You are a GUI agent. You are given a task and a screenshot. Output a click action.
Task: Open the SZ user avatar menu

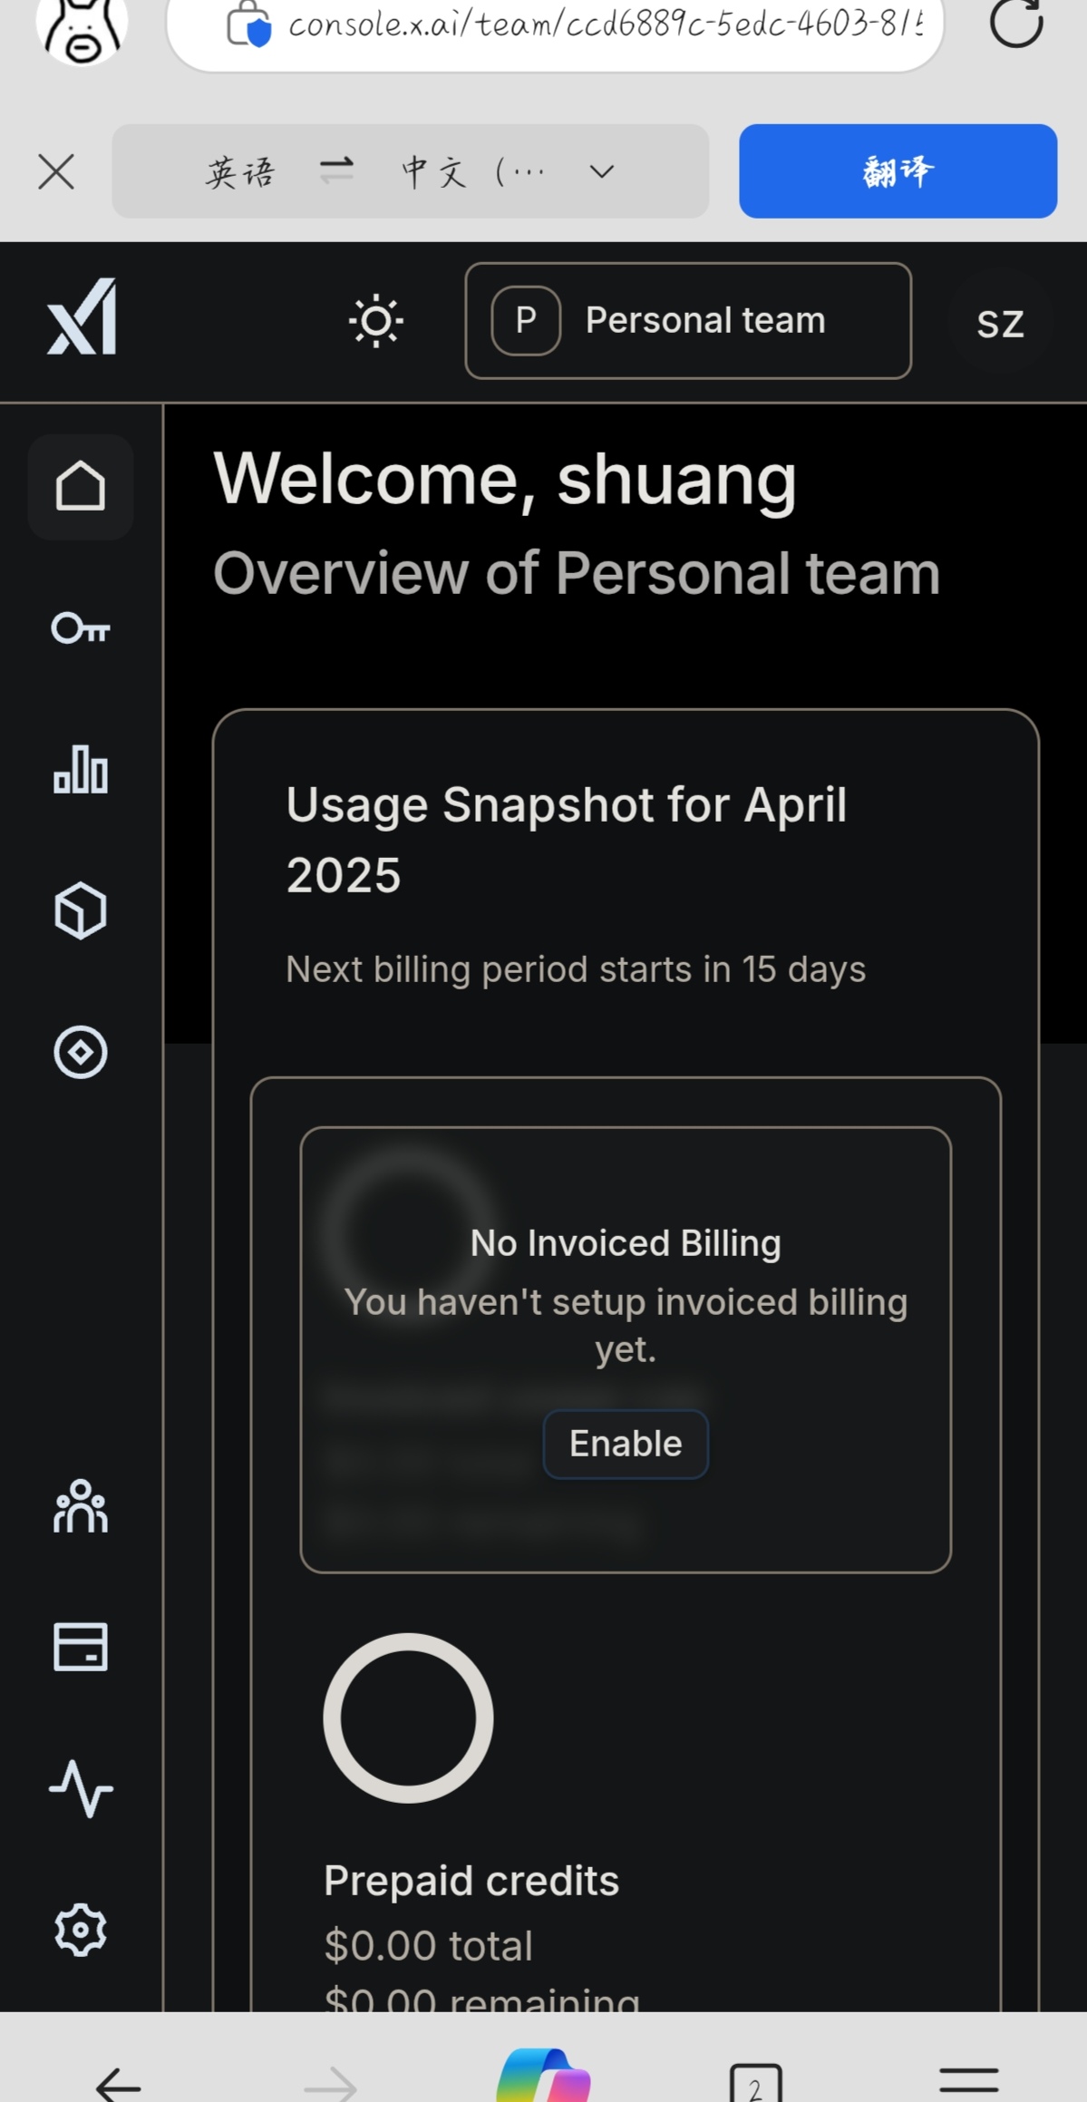pyautogui.click(x=1000, y=323)
